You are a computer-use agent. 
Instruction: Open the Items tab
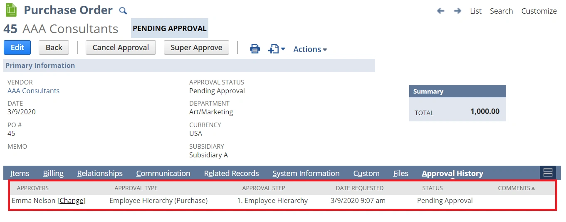(20, 174)
